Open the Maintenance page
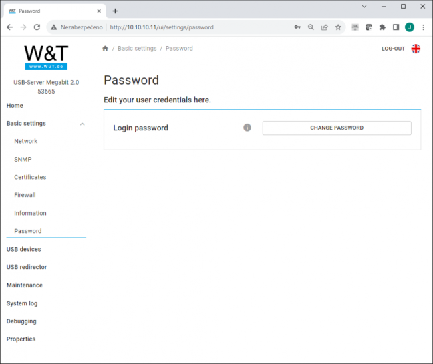 (25, 285)
